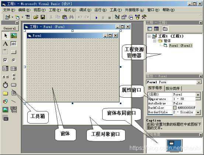204x155 pixels.
Task: Select the Frame control tool
Action: (x=6, y=52)
